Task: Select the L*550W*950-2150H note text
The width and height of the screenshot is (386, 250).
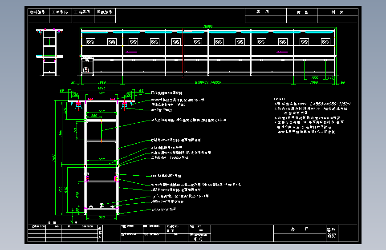Action: point(330,104)
